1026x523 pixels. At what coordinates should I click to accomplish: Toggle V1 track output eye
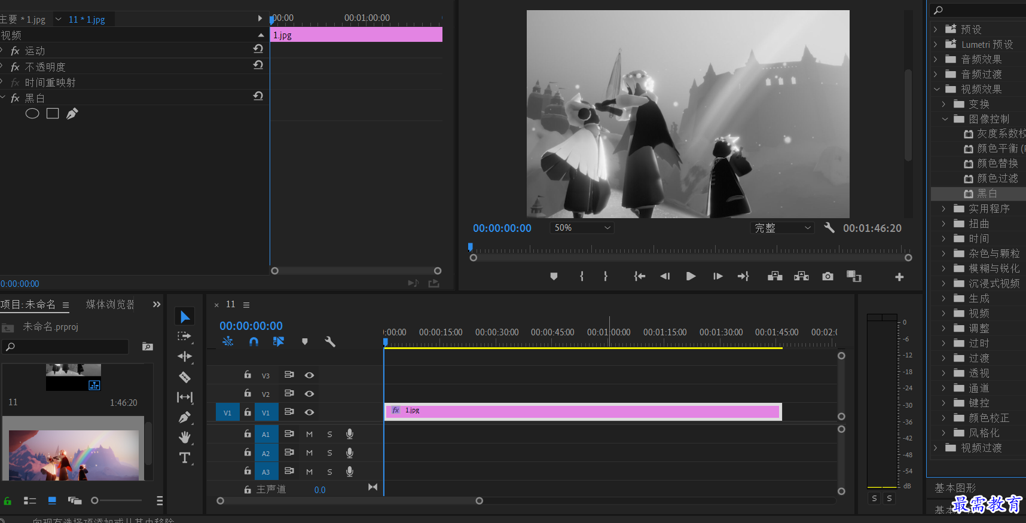[309, 412]
